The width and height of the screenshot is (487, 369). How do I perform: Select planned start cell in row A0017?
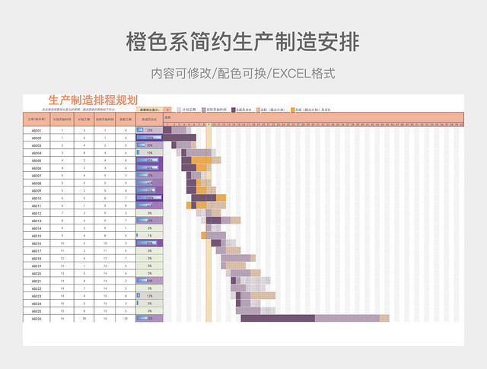click(62, 251)
